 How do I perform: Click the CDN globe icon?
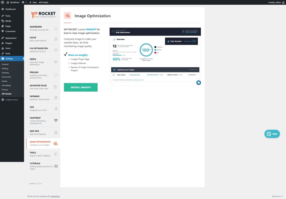[x=56, y=109]
